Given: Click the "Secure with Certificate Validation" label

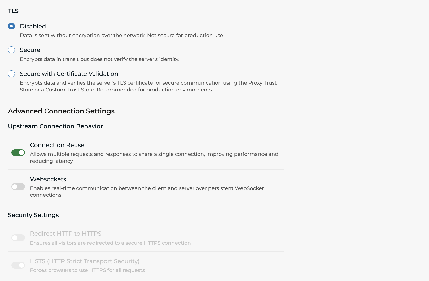Looking at the screenshot, I should pyautogui.click(x=69, y=74).
